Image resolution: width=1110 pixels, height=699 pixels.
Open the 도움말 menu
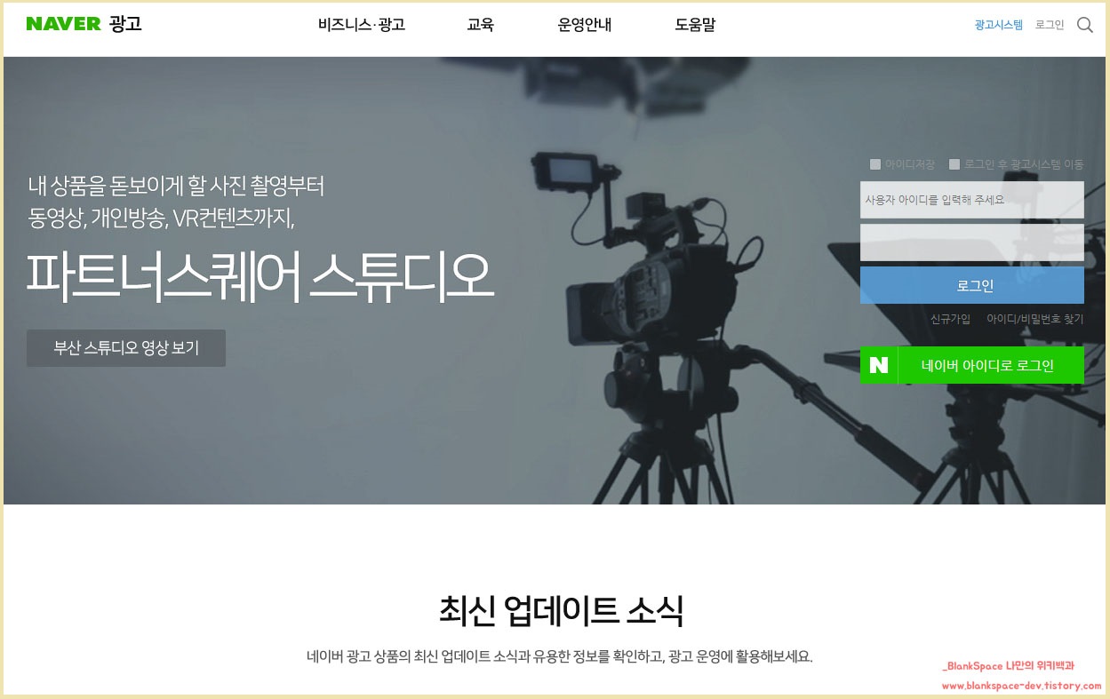[695, 25]
